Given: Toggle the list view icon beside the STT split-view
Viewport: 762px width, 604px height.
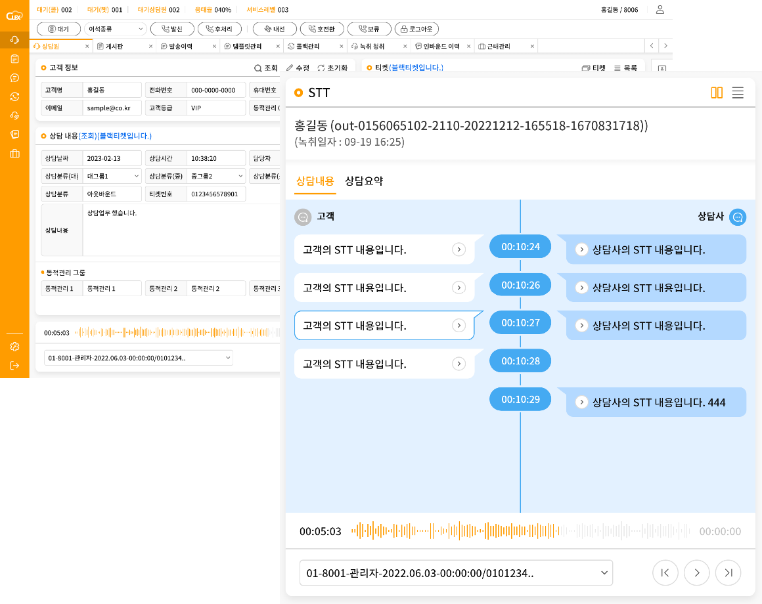Looking at the screenshot, I should tap(738, 93).
